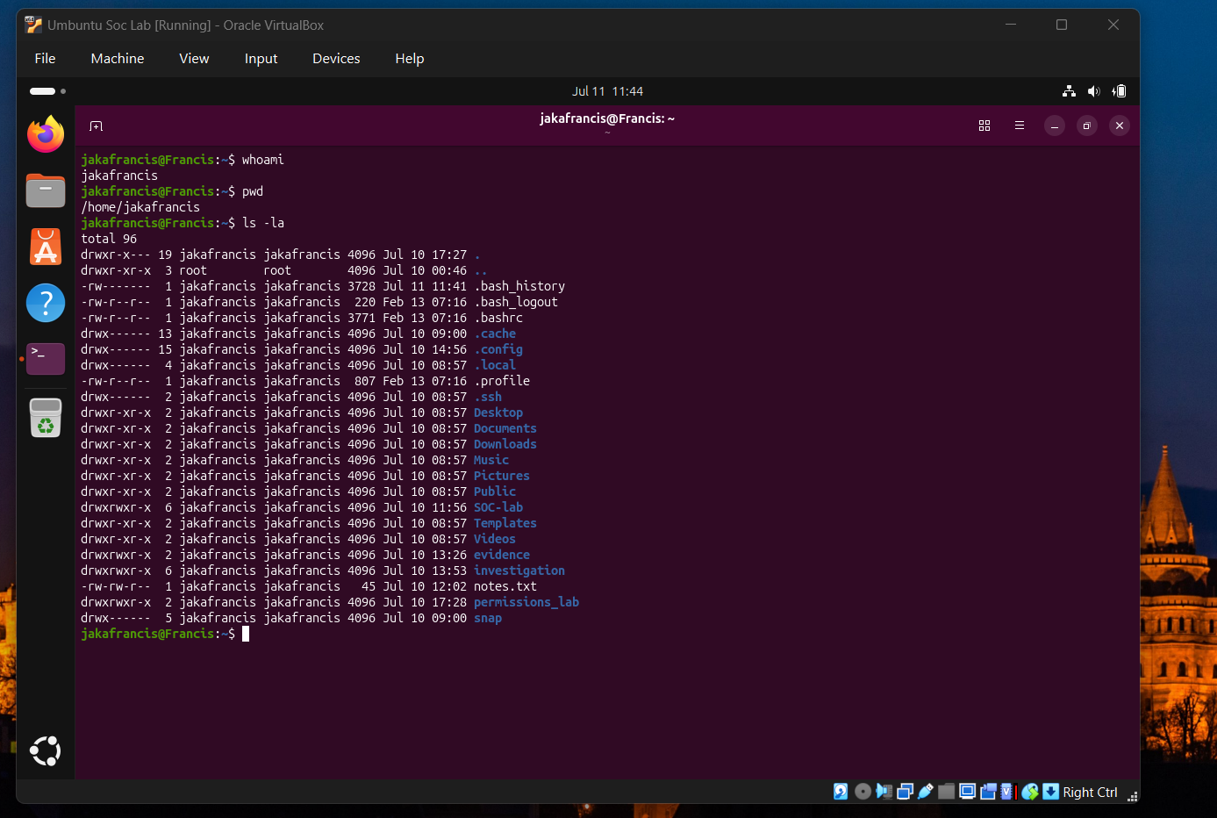Click the Right Ctrl host key indicator

tap(1090, 792)
